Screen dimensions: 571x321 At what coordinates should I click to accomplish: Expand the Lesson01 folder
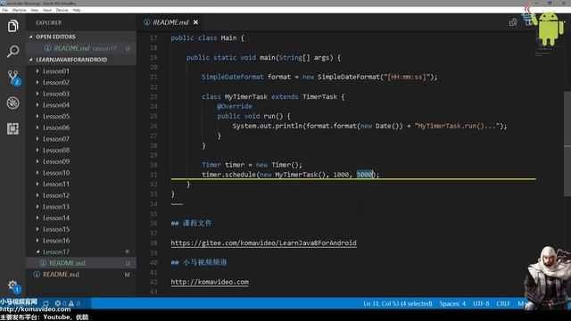pyautogui.click(x=81, y=71)
